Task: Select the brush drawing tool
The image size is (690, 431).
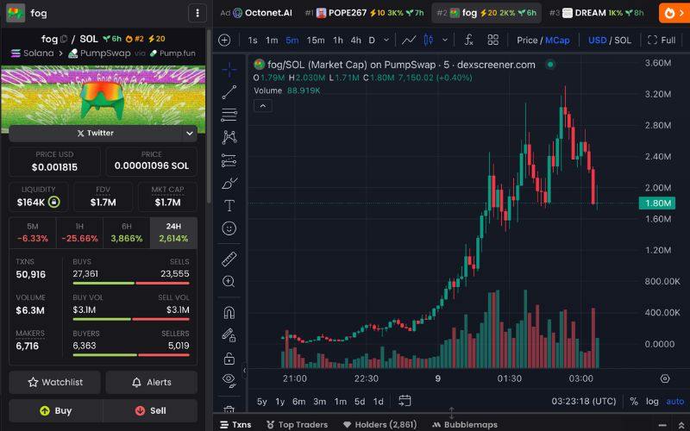Action: point(229,183)
